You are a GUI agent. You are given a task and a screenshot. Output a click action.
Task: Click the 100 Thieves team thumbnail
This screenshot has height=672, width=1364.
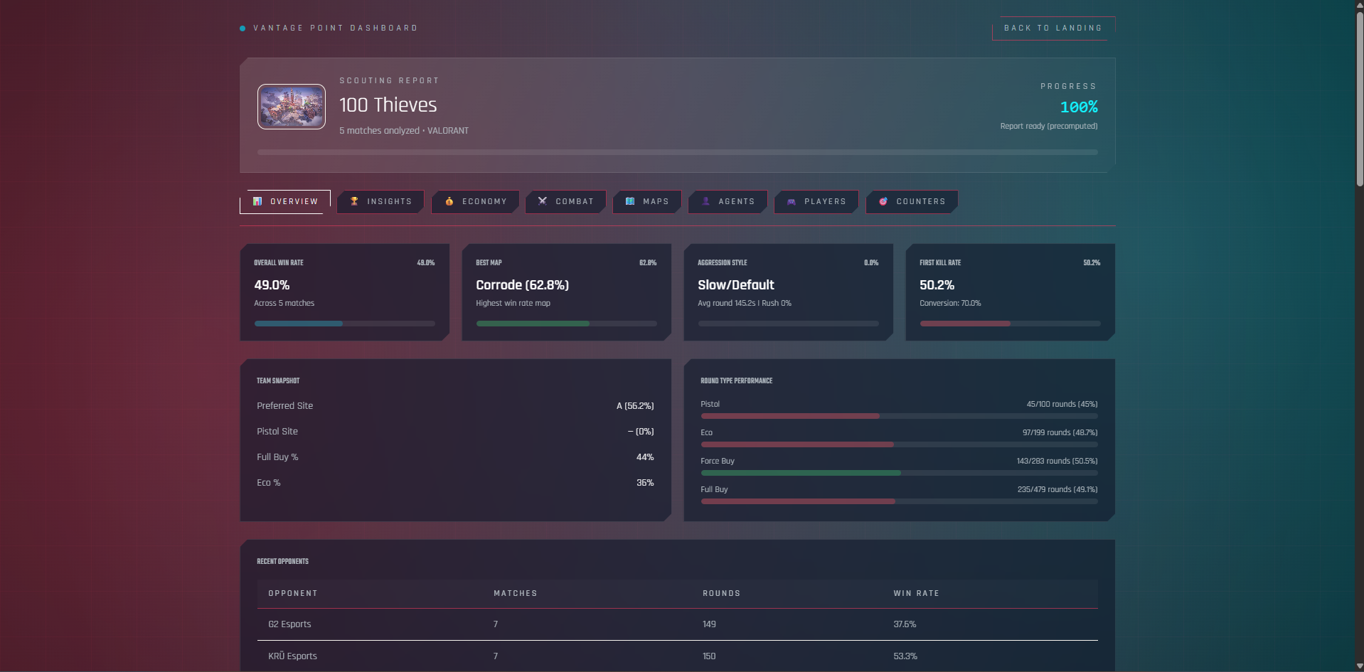coord(292,107)
